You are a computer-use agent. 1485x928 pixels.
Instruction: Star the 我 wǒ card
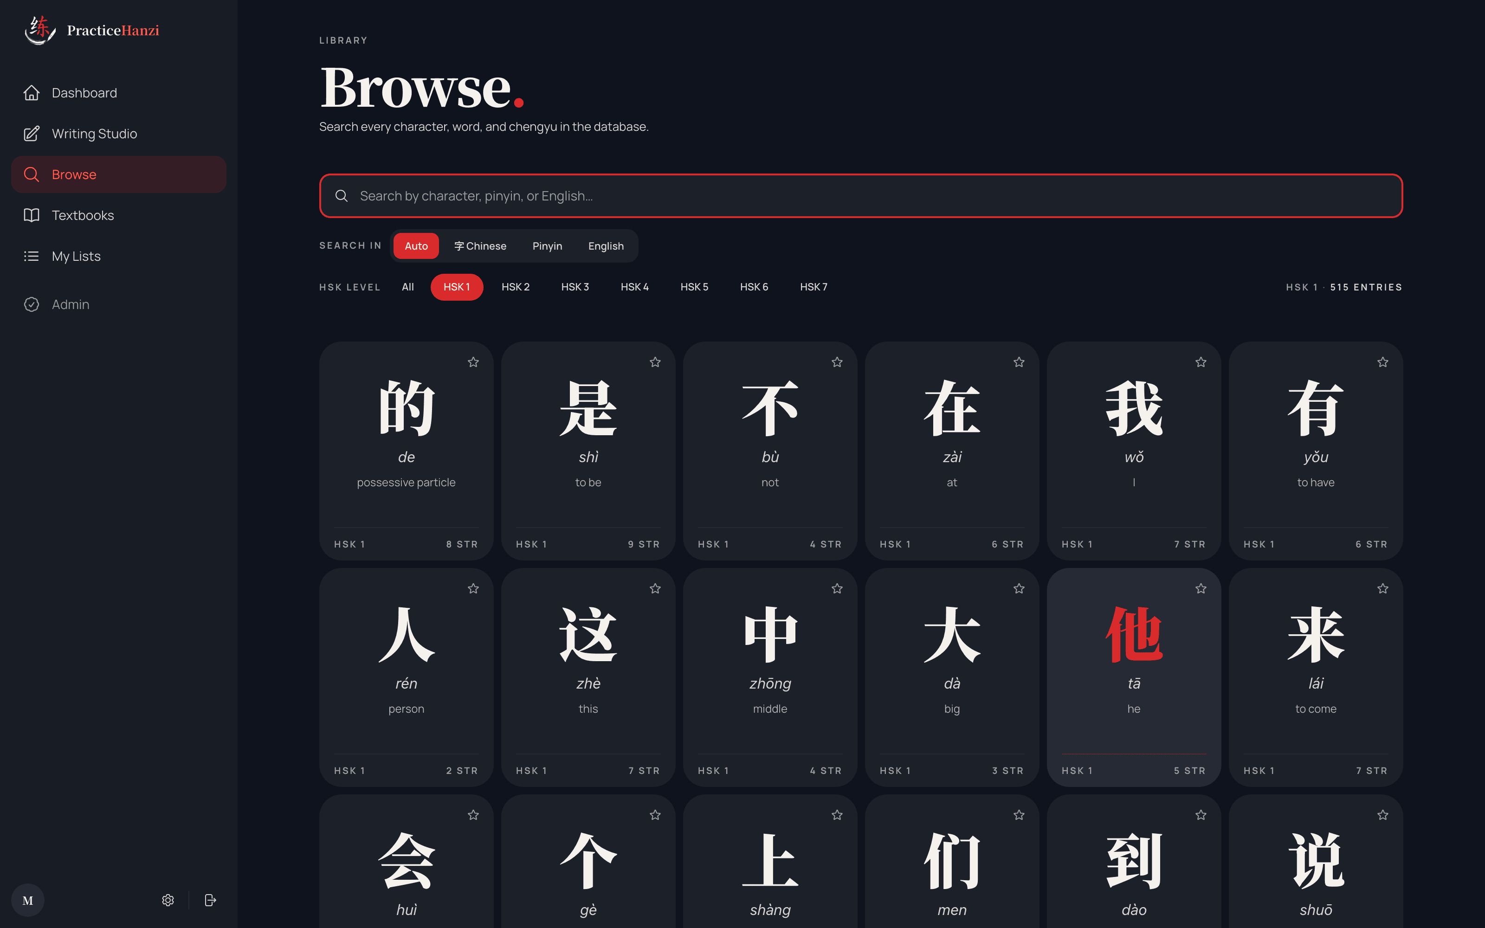(1201, 362)
